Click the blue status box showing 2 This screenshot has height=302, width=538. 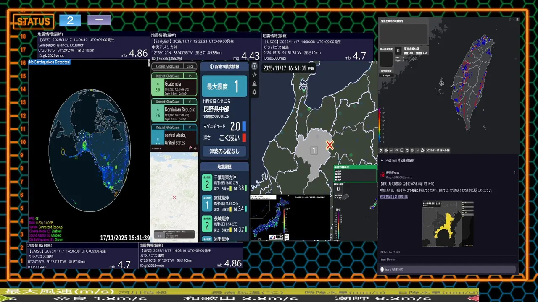(70, 20)
